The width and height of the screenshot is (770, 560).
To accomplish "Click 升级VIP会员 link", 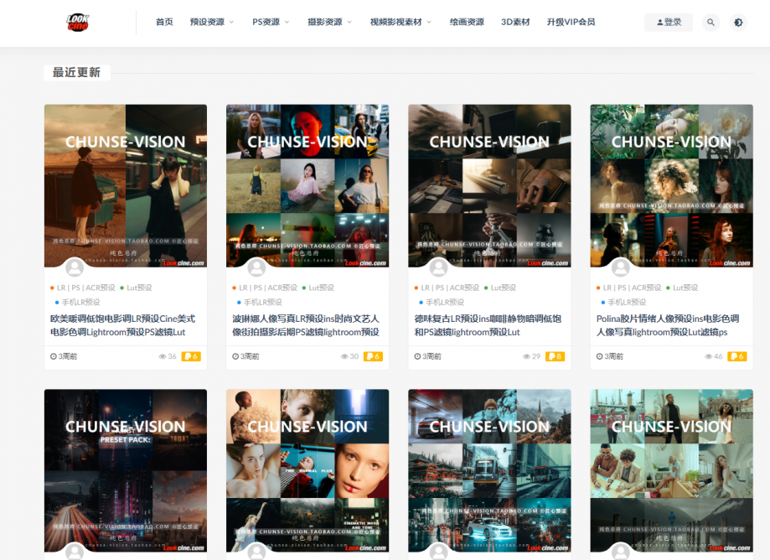I will click(571, 23).
